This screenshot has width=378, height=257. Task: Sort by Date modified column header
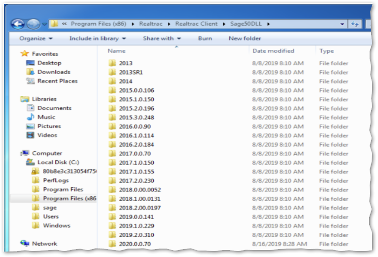coord(273,51)
